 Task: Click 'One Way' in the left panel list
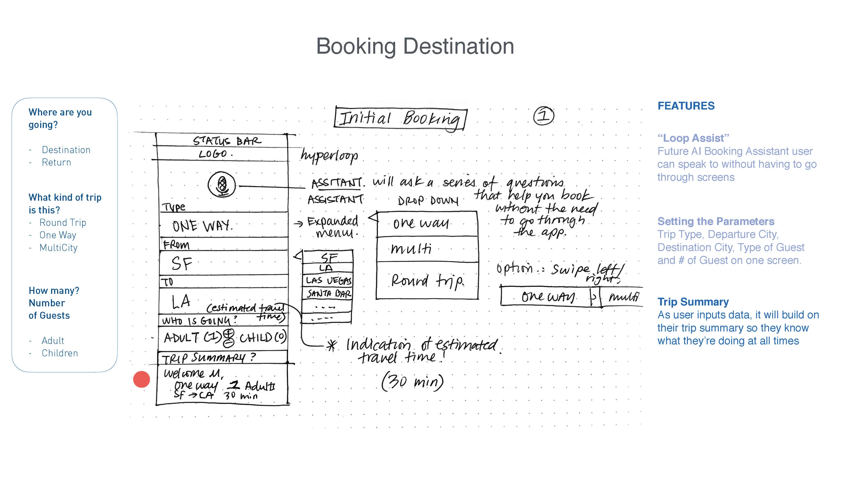[58, 235]
